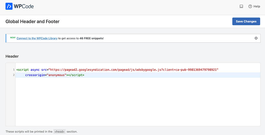Click the opening script tag keyword
The height and width of the screenshot is (135, 265).
[23, 70]
